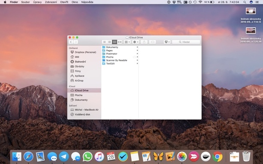Open AirDrop in sidebar
The height and width of the screenshot is (164, 263).
tap(84, 81)
